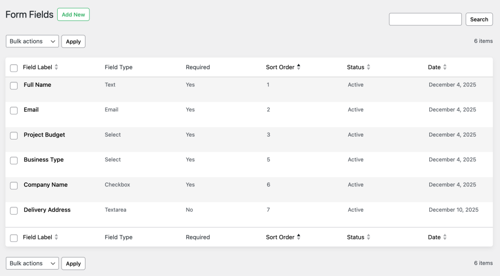Sort by Field Label using header arrows
Image resolution: width=500 pixels, height=276 pixels.
click(56, 67)
